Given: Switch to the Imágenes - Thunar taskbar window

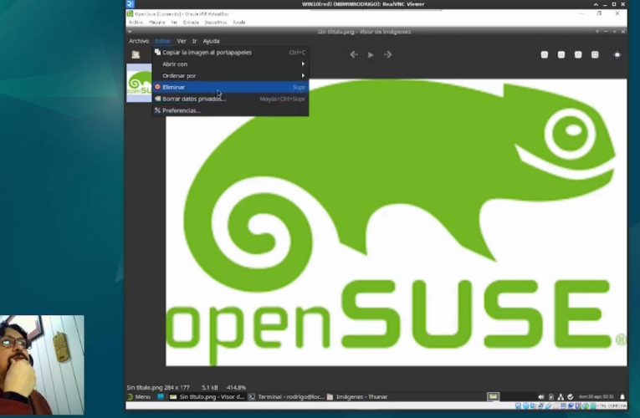Looking at the screenshot, I should click(357, 397).
